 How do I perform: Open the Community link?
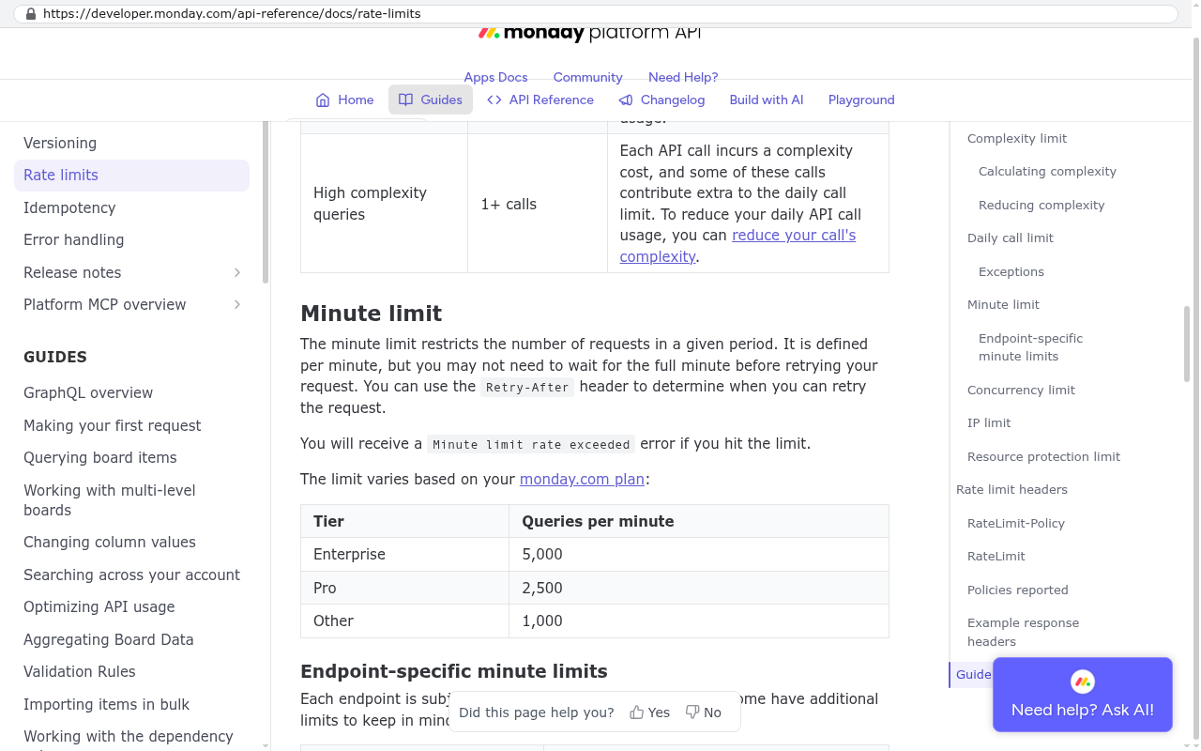(x=588, y=78)
